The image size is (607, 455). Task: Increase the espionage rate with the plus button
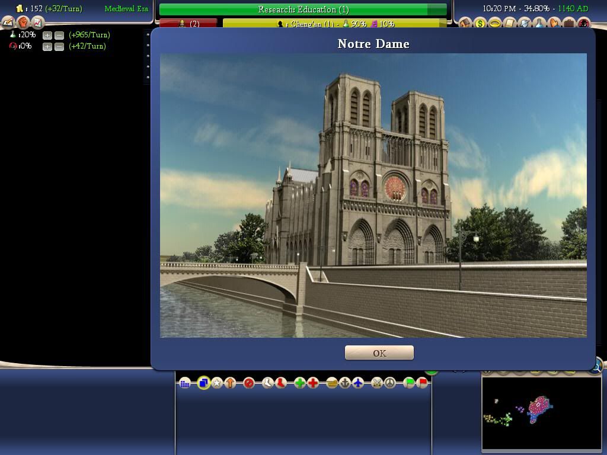[47, 46]
